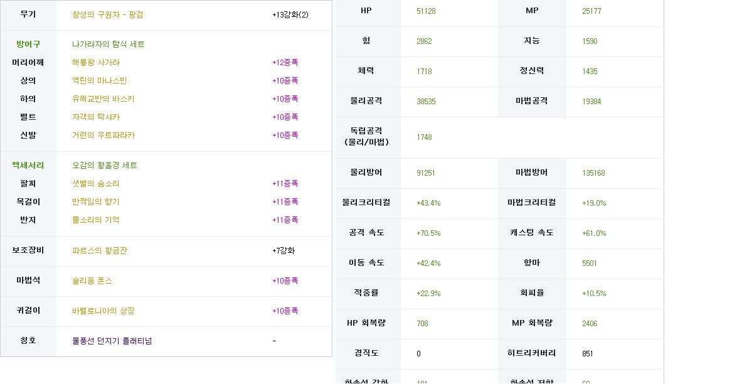
Task: Select the necklace 반짝임의 향기
Action: coord(96,202)
